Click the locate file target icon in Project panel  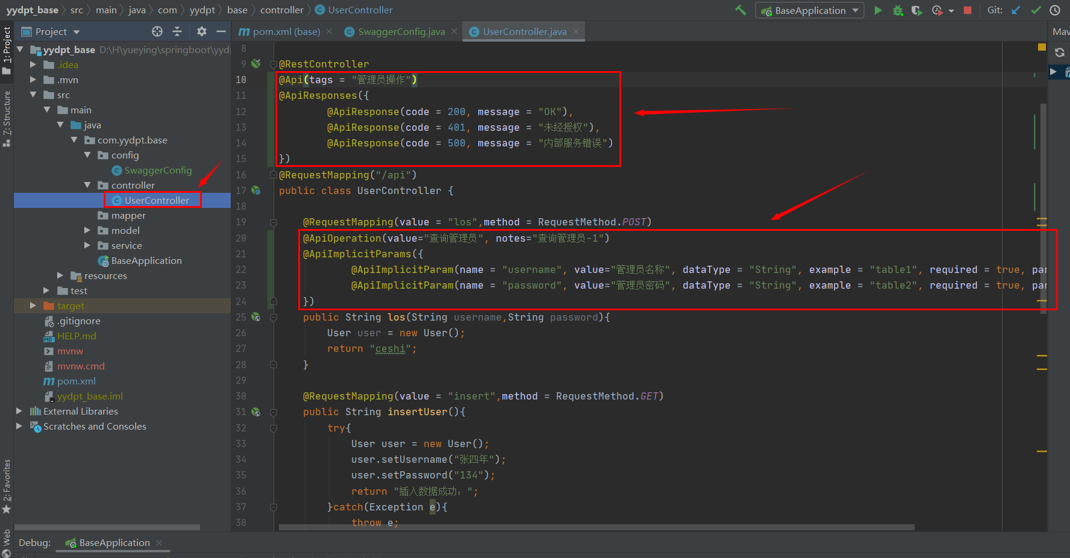157,31
